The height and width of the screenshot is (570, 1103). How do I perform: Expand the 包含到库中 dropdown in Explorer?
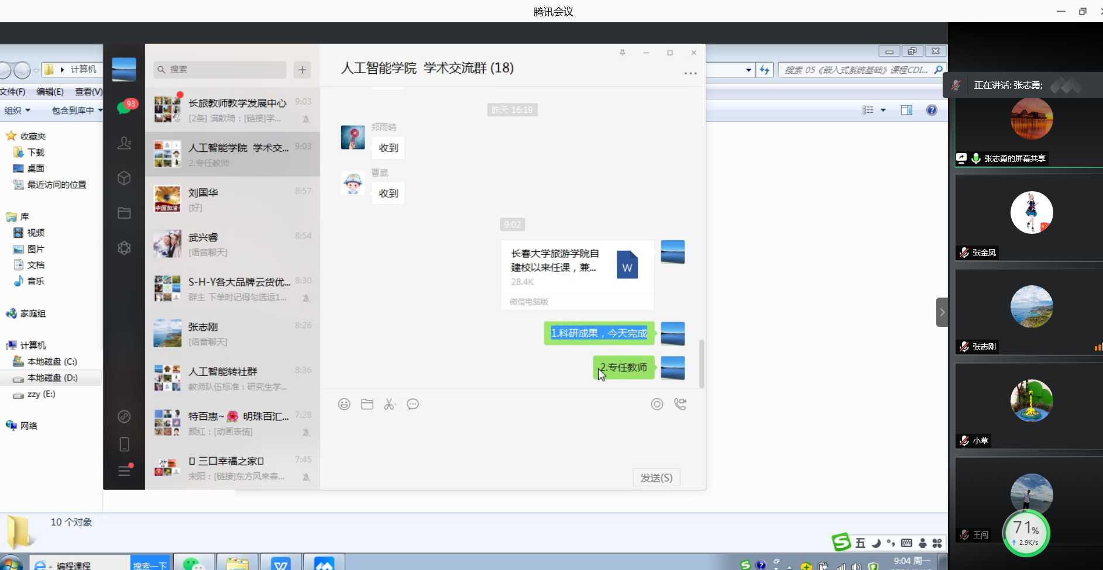pos(77,110)
